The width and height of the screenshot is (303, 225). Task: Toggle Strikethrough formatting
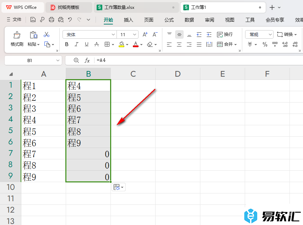click(97, 44)
